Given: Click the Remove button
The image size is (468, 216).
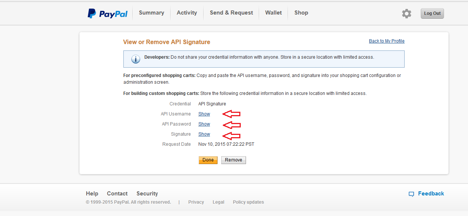Looking at the screenshot, I should (x=234, y=160).
